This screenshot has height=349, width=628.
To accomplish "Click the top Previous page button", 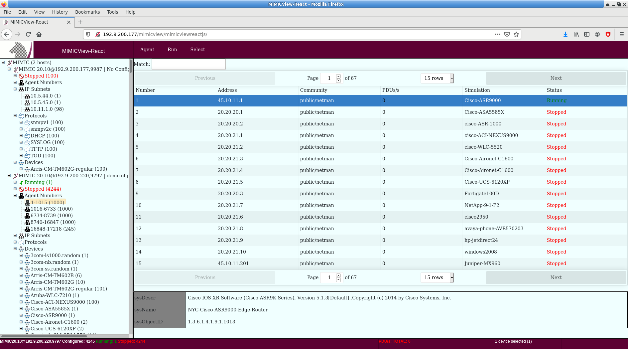I will [x=205, y=78].
